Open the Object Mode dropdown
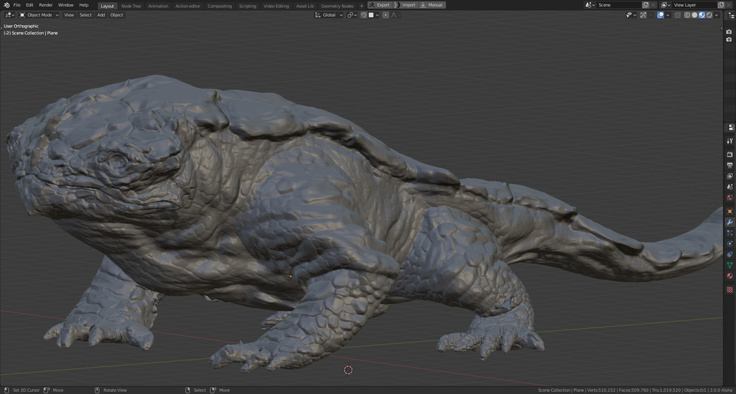Viewport: 736px width, 394px height. pos(40,15)
